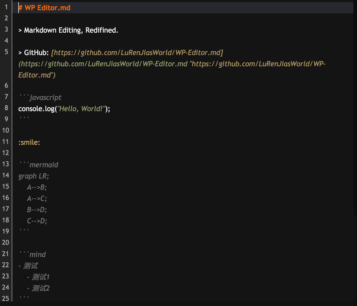Click line number 7 in the gutter
357x306 pixels.
pos(6,97)
